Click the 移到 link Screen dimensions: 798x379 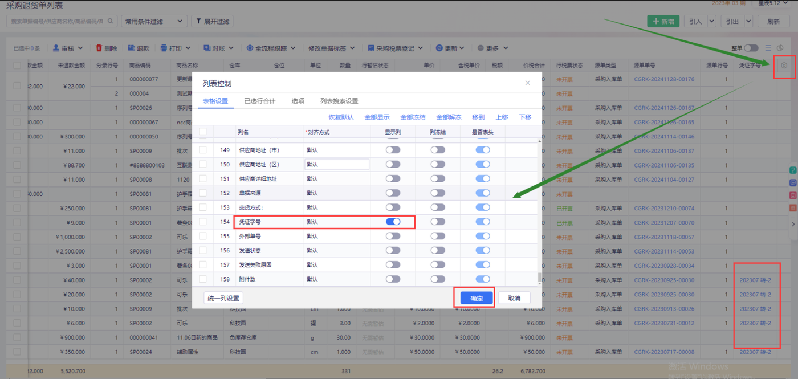(x=478, y=117)
